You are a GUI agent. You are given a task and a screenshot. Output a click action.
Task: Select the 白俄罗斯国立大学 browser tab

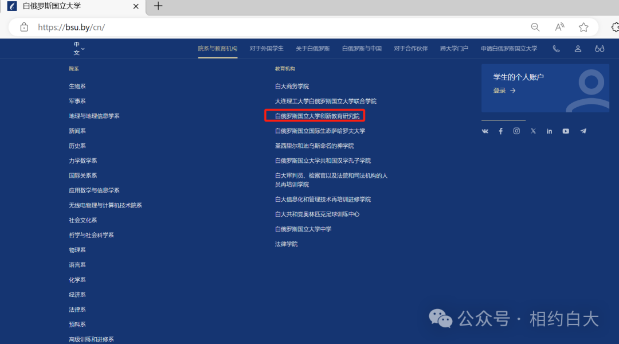tap(73, 7)
